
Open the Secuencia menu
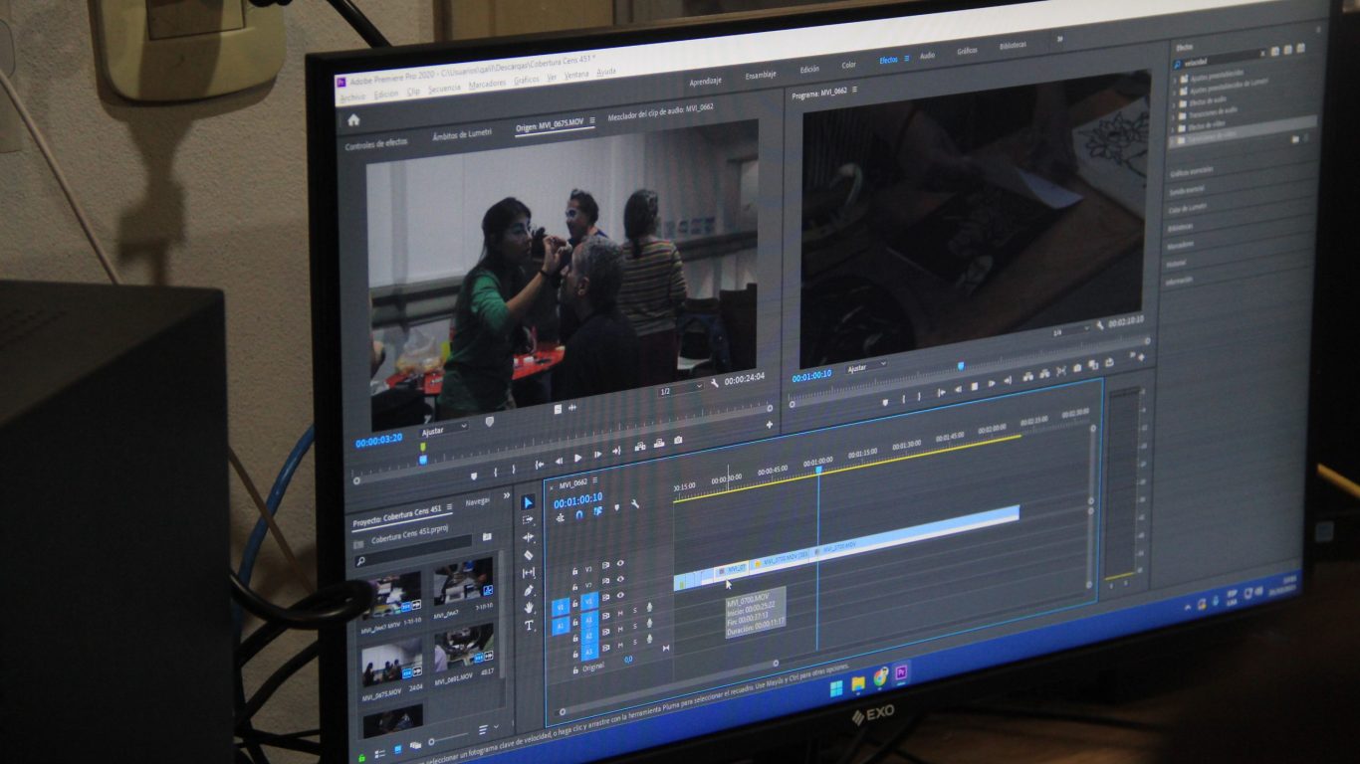point(444,89)
